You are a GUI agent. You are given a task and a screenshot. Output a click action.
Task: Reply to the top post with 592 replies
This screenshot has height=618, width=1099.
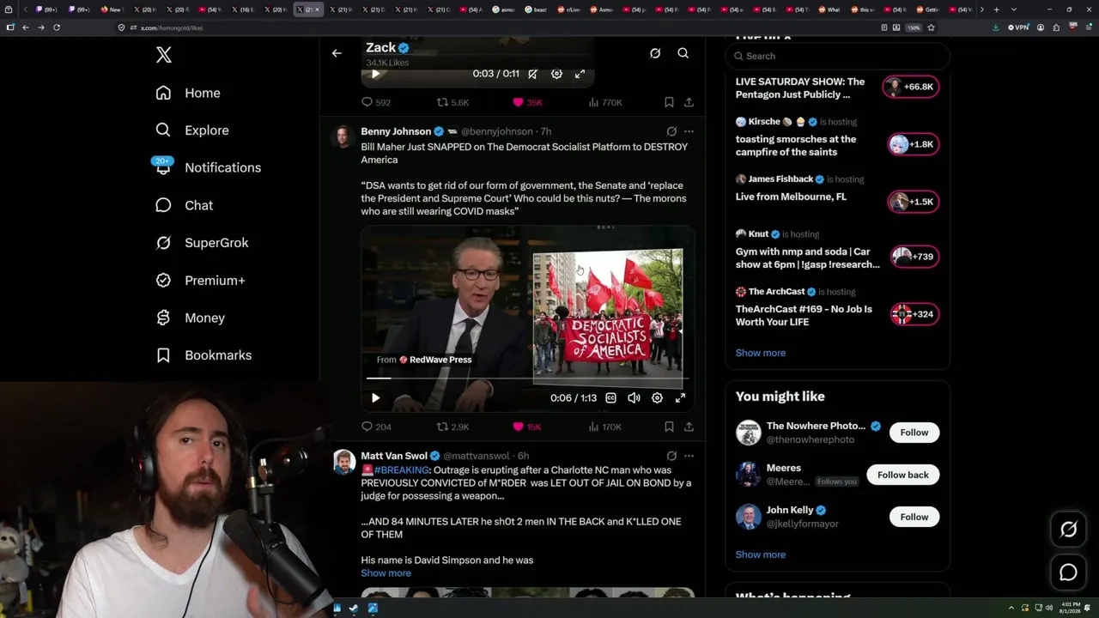click(x=375, y=102)
